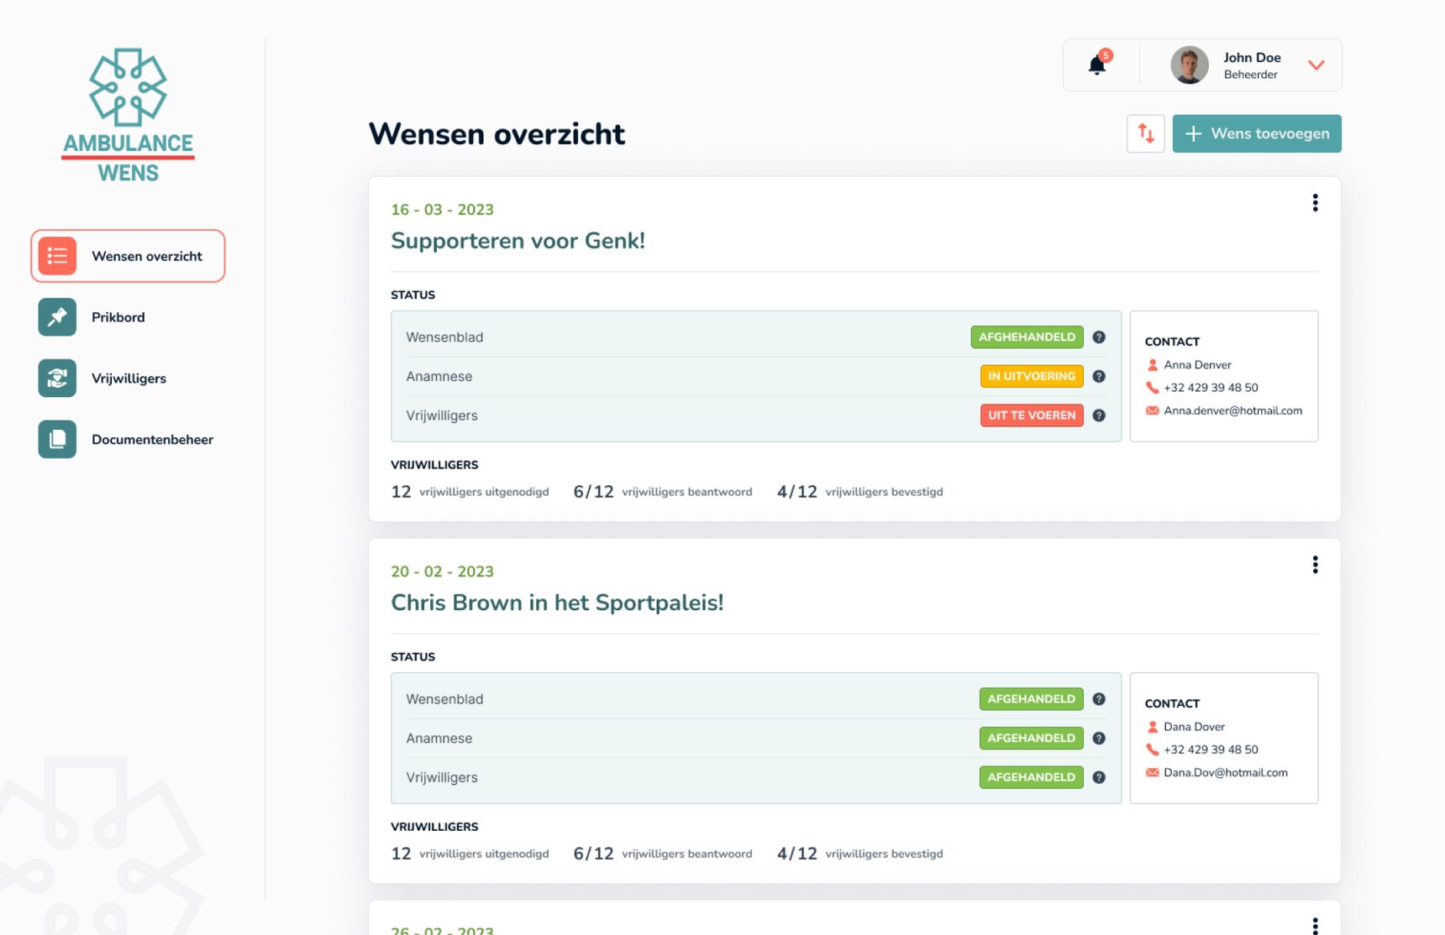Click the Wens toevoegen button
The image size is (1445, 935).
pyautogui.click(x=1256, y=133)
